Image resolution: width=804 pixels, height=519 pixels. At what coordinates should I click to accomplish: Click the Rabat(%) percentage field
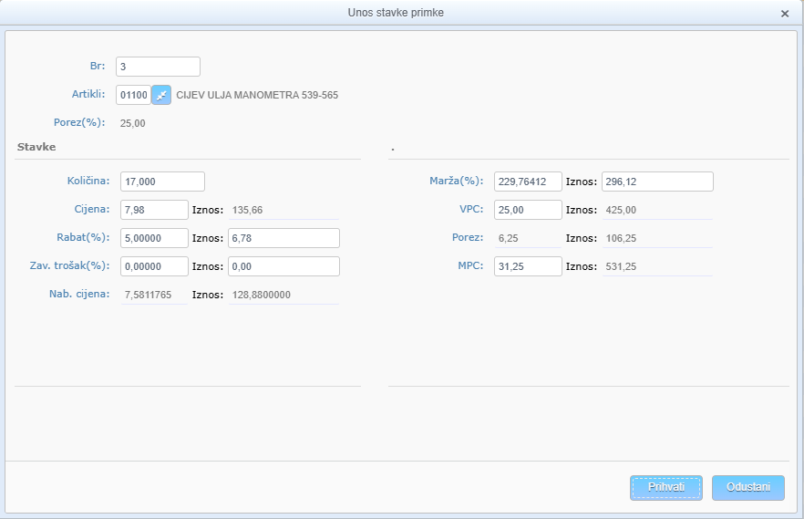[154, 238]
